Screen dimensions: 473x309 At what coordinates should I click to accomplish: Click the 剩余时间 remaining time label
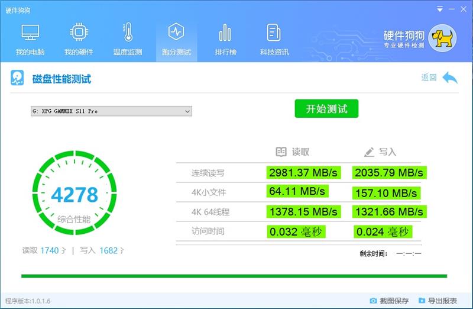pos(374,253)
